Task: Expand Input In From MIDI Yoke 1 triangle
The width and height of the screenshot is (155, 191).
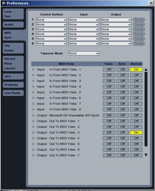Action: [34, 70]
